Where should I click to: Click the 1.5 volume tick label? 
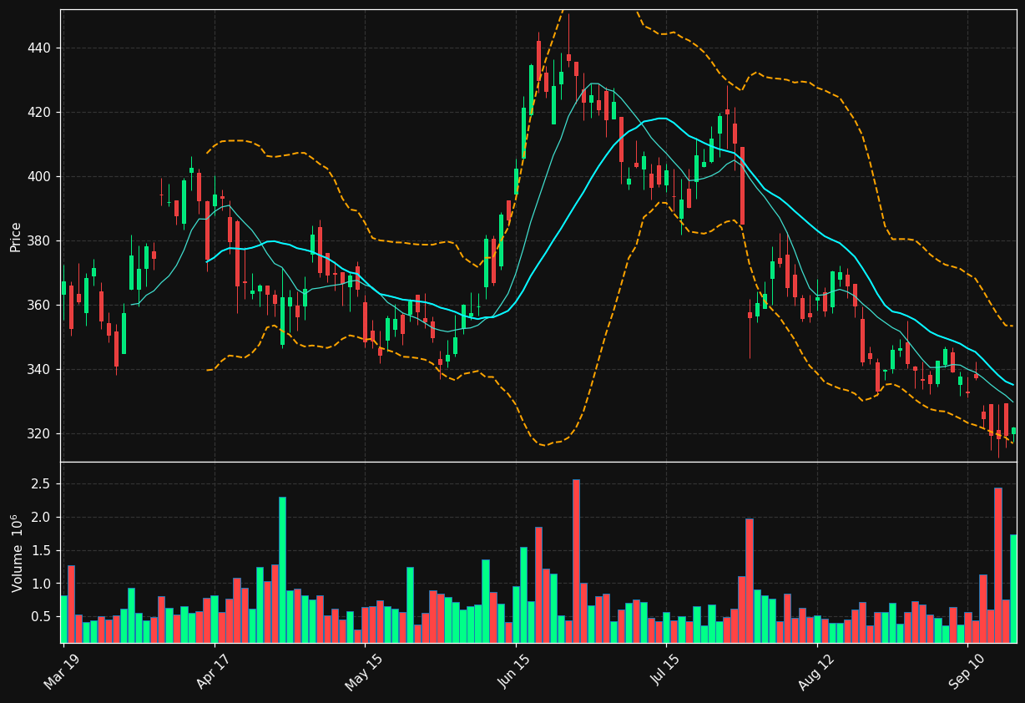click(42, 551)
